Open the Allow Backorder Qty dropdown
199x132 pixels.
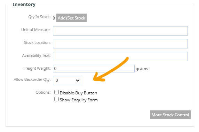pyautogui.click(x=67, y=80)
